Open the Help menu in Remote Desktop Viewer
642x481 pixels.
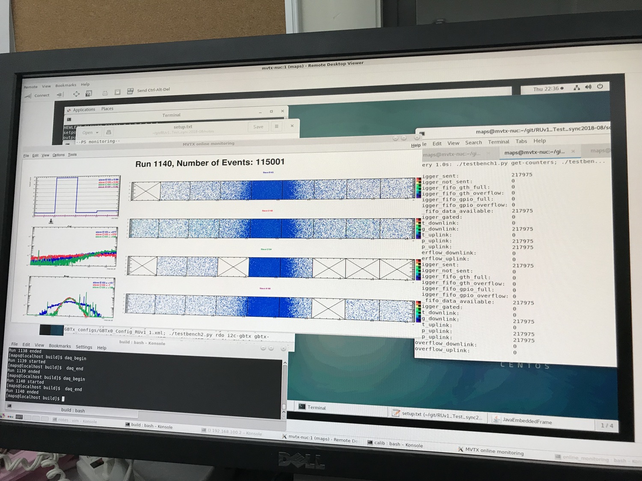point(85,84)
